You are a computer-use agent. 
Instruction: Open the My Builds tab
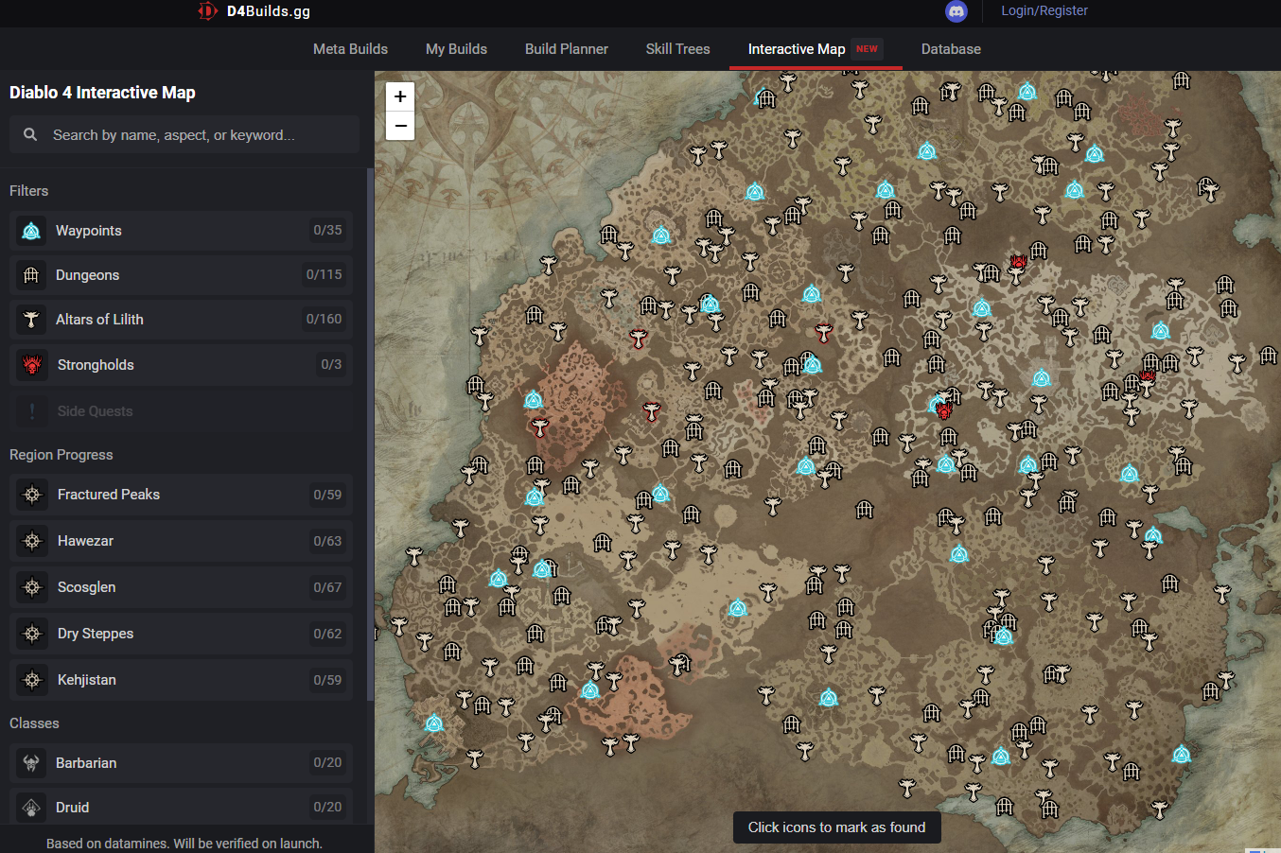tap(456, 49)
